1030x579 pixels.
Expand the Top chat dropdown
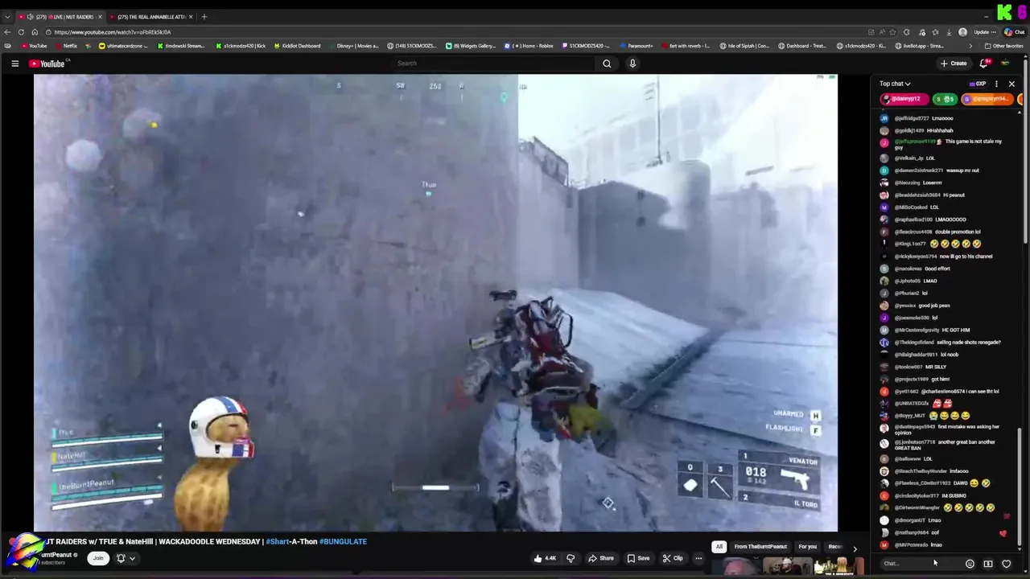tap(895, 84)
